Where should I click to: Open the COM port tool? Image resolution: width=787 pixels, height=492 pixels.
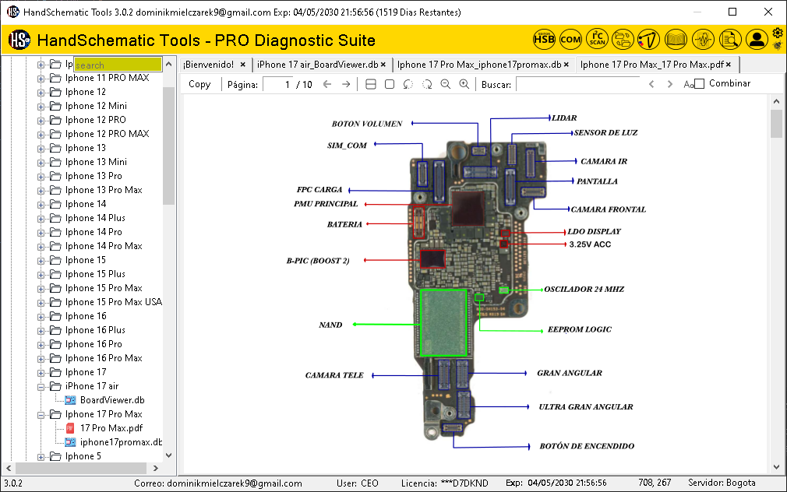click(570, 39)
